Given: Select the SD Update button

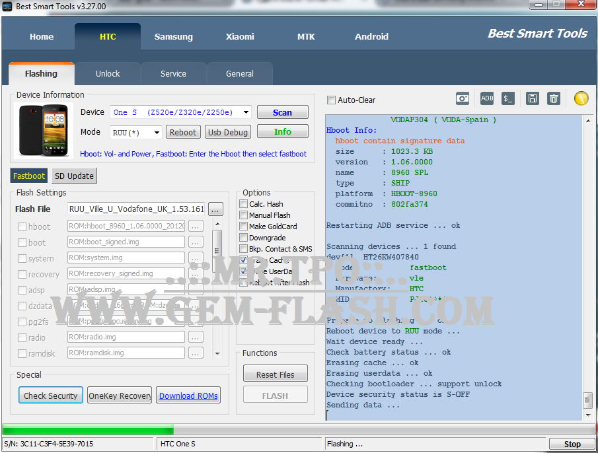Looking at the screenshot, I should point(74,176).
